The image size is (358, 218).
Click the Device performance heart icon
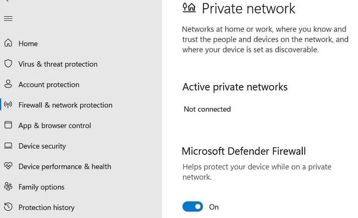click(8, 166)
